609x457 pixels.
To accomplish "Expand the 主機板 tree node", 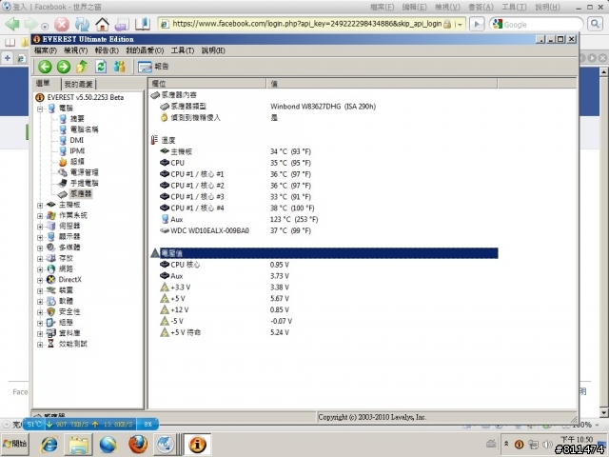I will click(40, 205).
